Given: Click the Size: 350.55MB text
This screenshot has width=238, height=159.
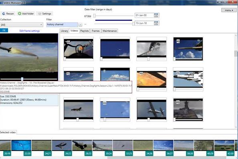Looking at the screenshot, I should (x=8, y=96).
